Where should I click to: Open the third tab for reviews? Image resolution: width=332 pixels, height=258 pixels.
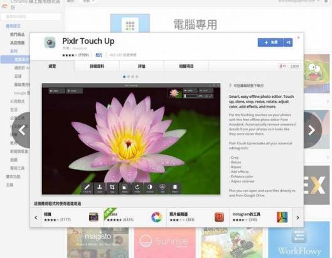[x=141, y=67]
